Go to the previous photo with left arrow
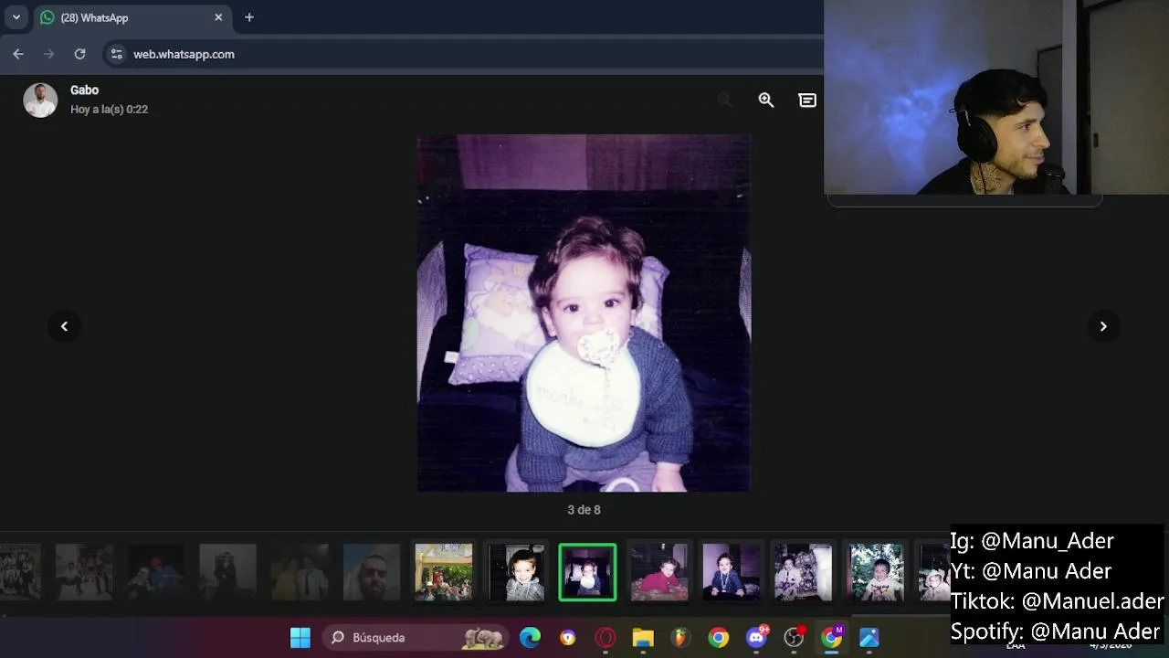Viewport: 1169px width, 658px height. 64,326
